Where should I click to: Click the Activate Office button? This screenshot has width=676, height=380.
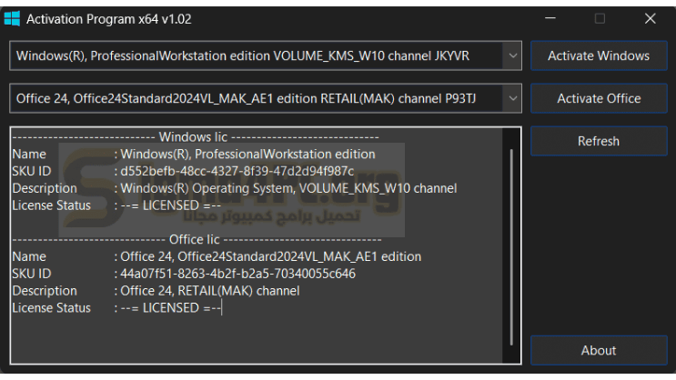coord(599,98)
